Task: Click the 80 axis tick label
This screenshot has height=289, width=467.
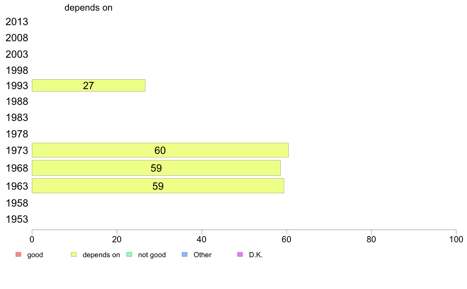Action: 371,239
